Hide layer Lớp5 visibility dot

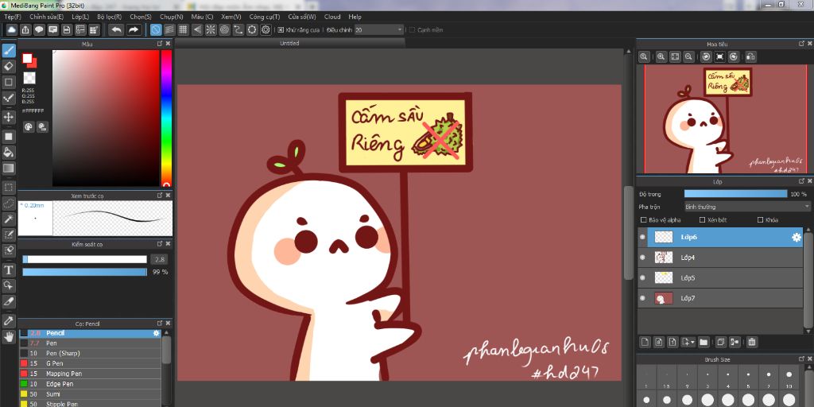[x=642, y=277]
